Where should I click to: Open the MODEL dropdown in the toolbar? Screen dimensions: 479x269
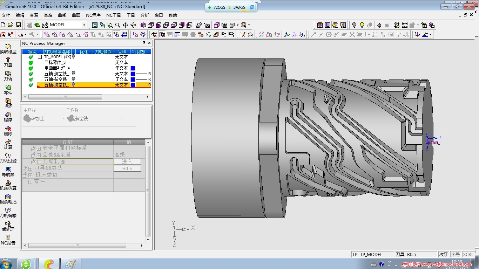(x=84, y=25)
